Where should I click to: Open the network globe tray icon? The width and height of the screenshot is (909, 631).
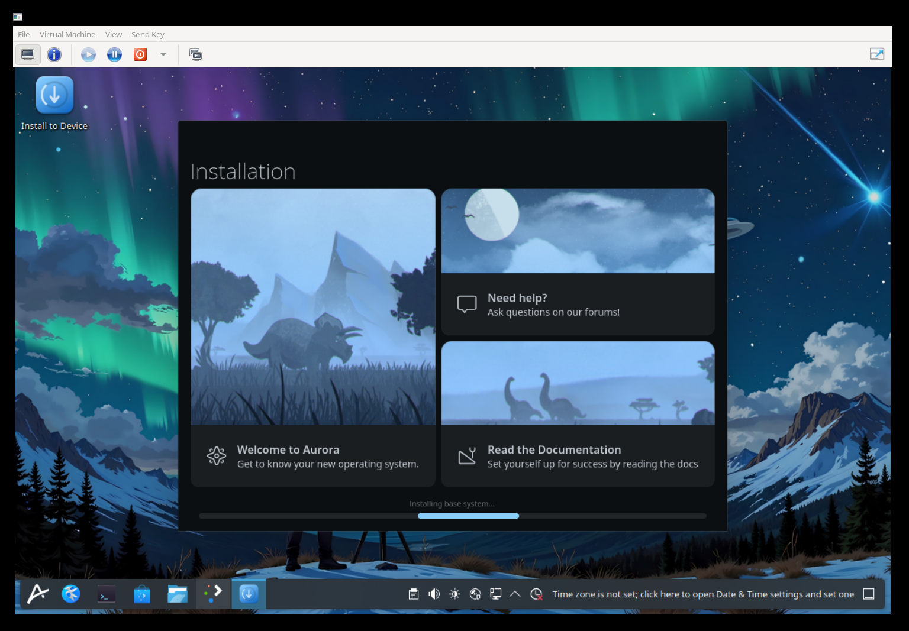point(475,594)
